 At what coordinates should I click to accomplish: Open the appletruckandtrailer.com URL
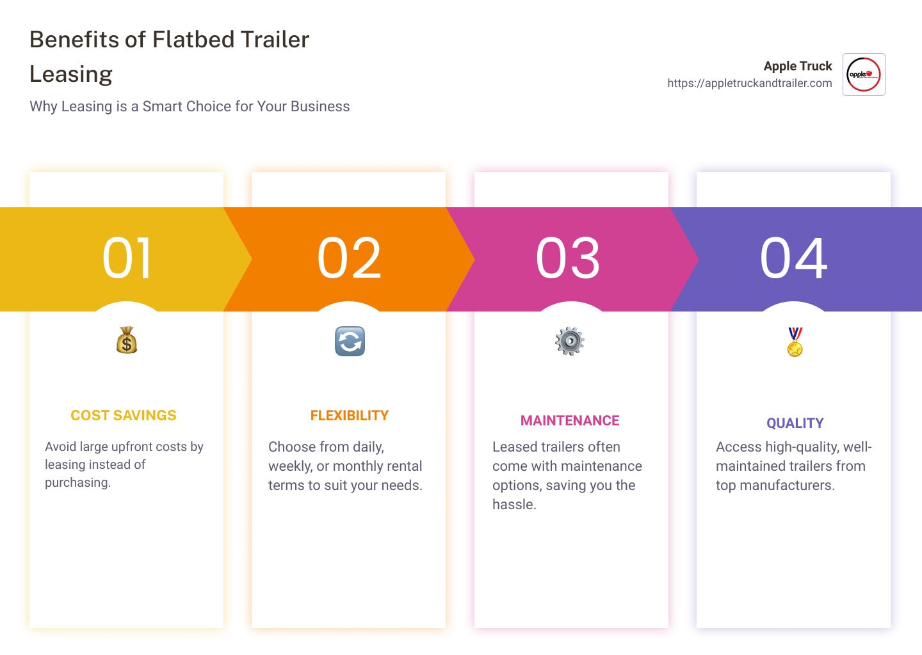click(750, 83)
